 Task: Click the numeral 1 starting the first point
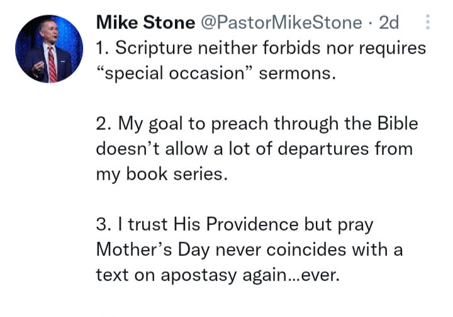point(101,48)
